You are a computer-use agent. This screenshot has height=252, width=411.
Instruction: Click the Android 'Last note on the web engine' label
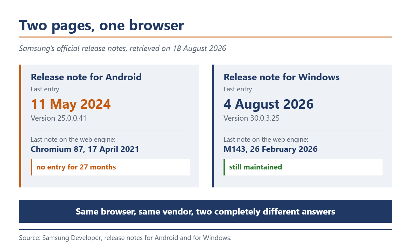(73, 140)
